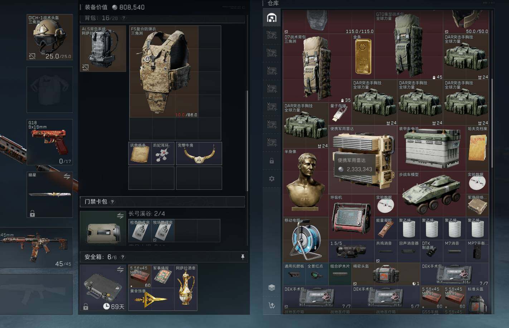
Task: Toggle swap arrows on the safe box
Action: point(120,270)
